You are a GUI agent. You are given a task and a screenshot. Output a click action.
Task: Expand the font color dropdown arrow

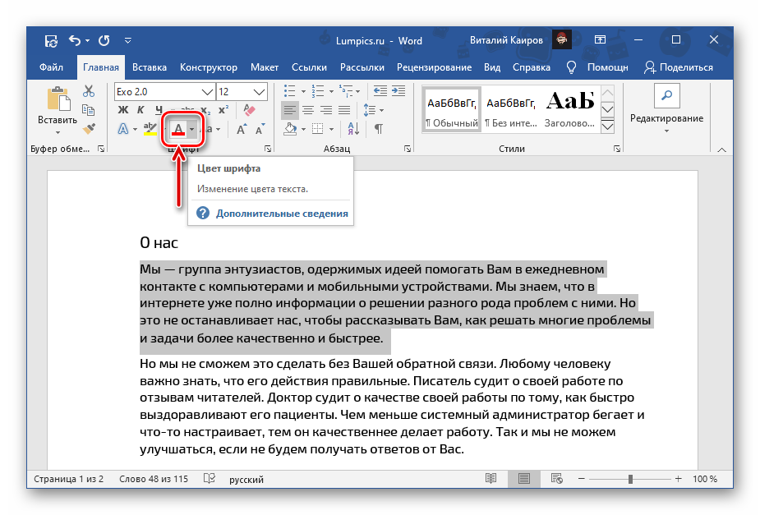(192, 129)
